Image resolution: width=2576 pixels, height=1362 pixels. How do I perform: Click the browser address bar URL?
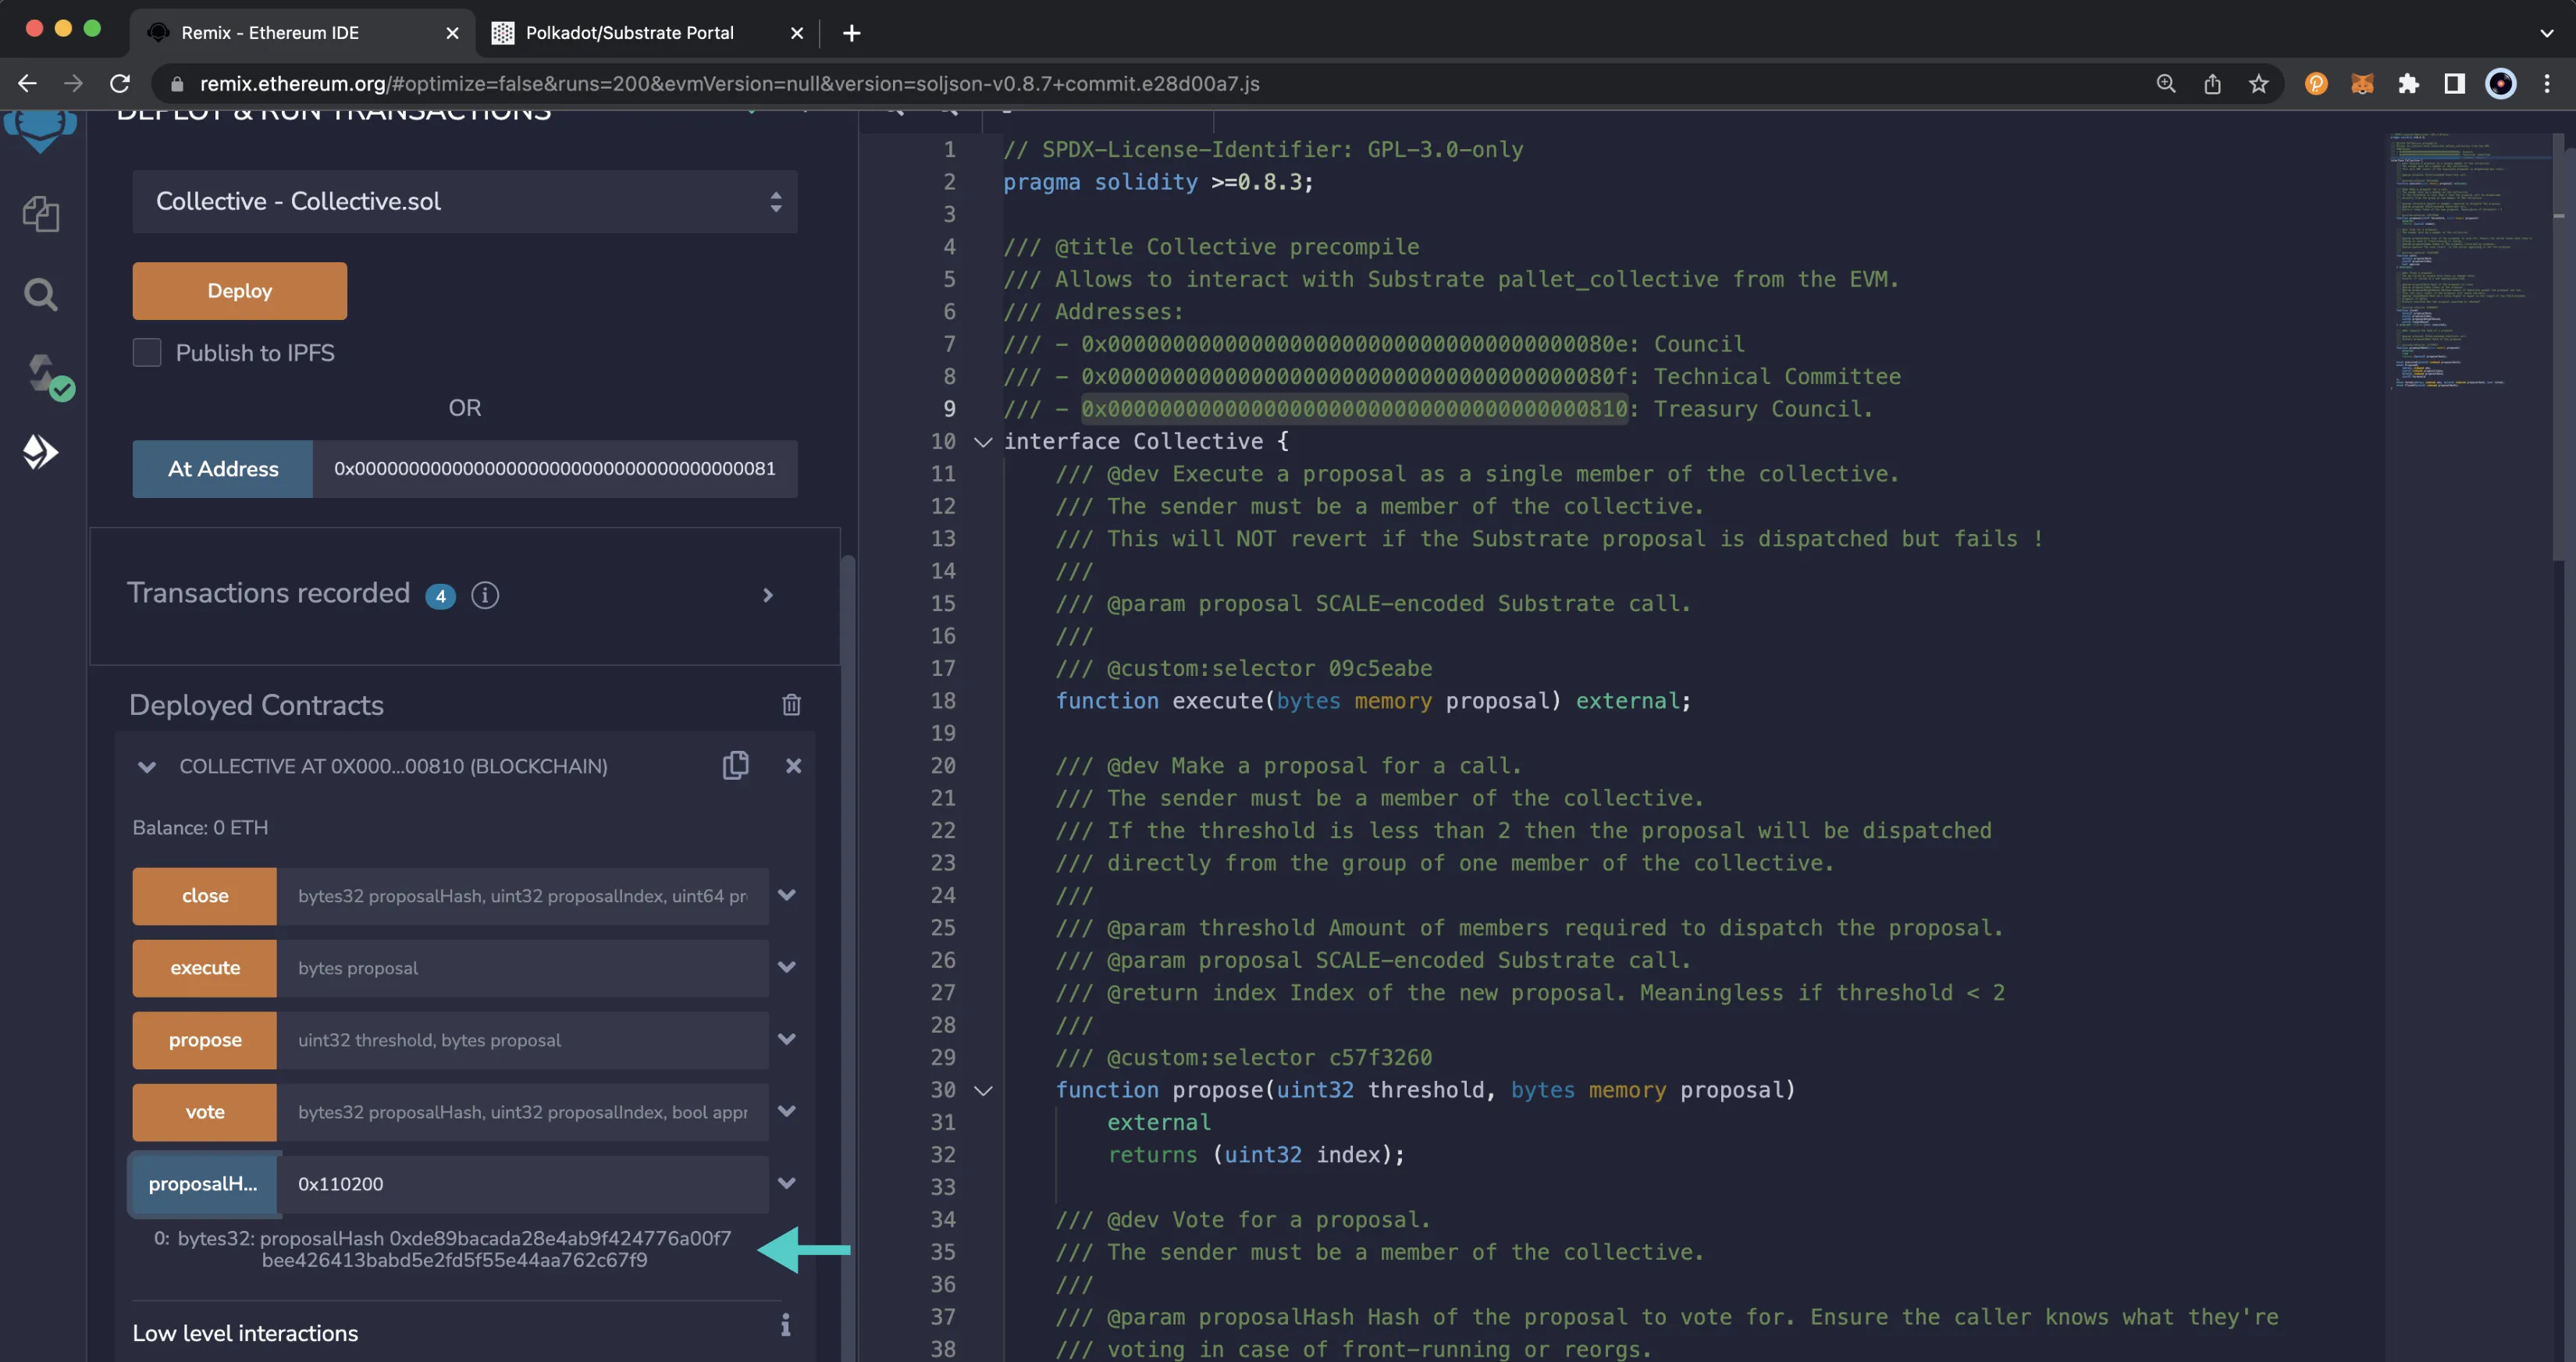tap(729, 84)
